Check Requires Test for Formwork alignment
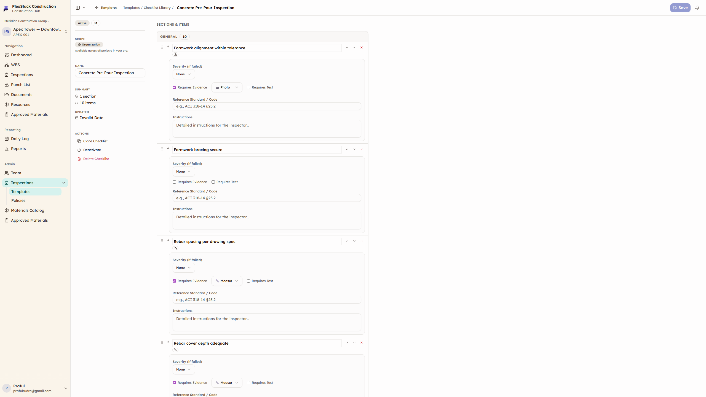The height and width of the screenshot is (397, 706). point(248,87)
